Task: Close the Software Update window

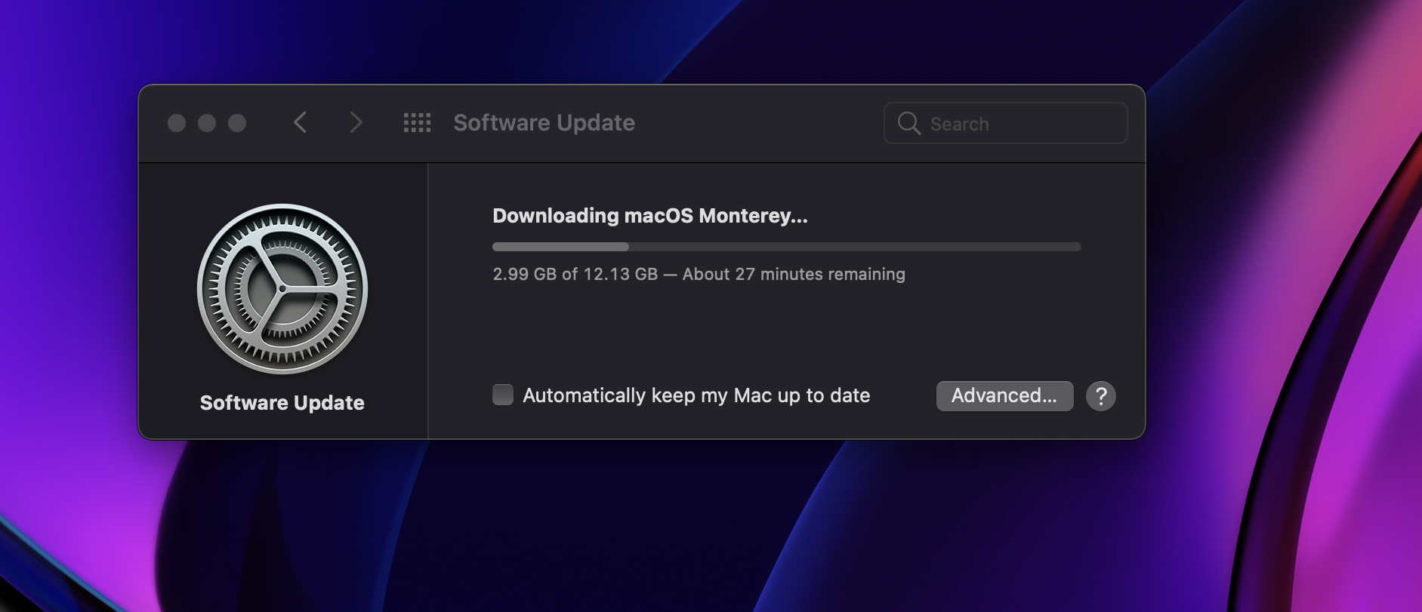Action: [177, 123]
